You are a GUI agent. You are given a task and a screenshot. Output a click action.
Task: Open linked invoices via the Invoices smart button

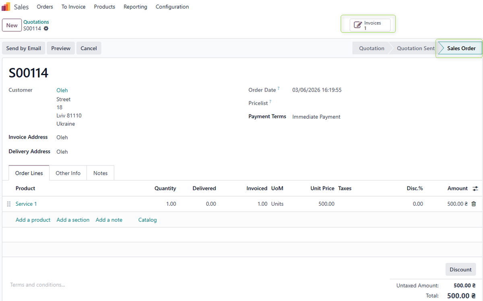(x=367, y=24)
